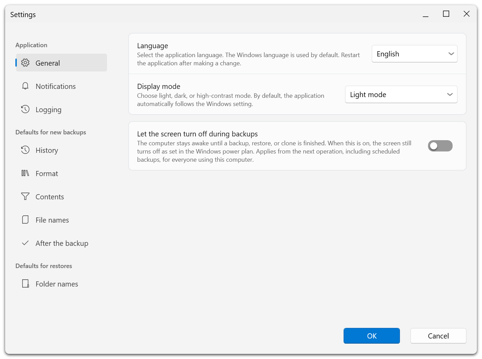Click the folder page icon by Folder names

[x=25, y=283]
